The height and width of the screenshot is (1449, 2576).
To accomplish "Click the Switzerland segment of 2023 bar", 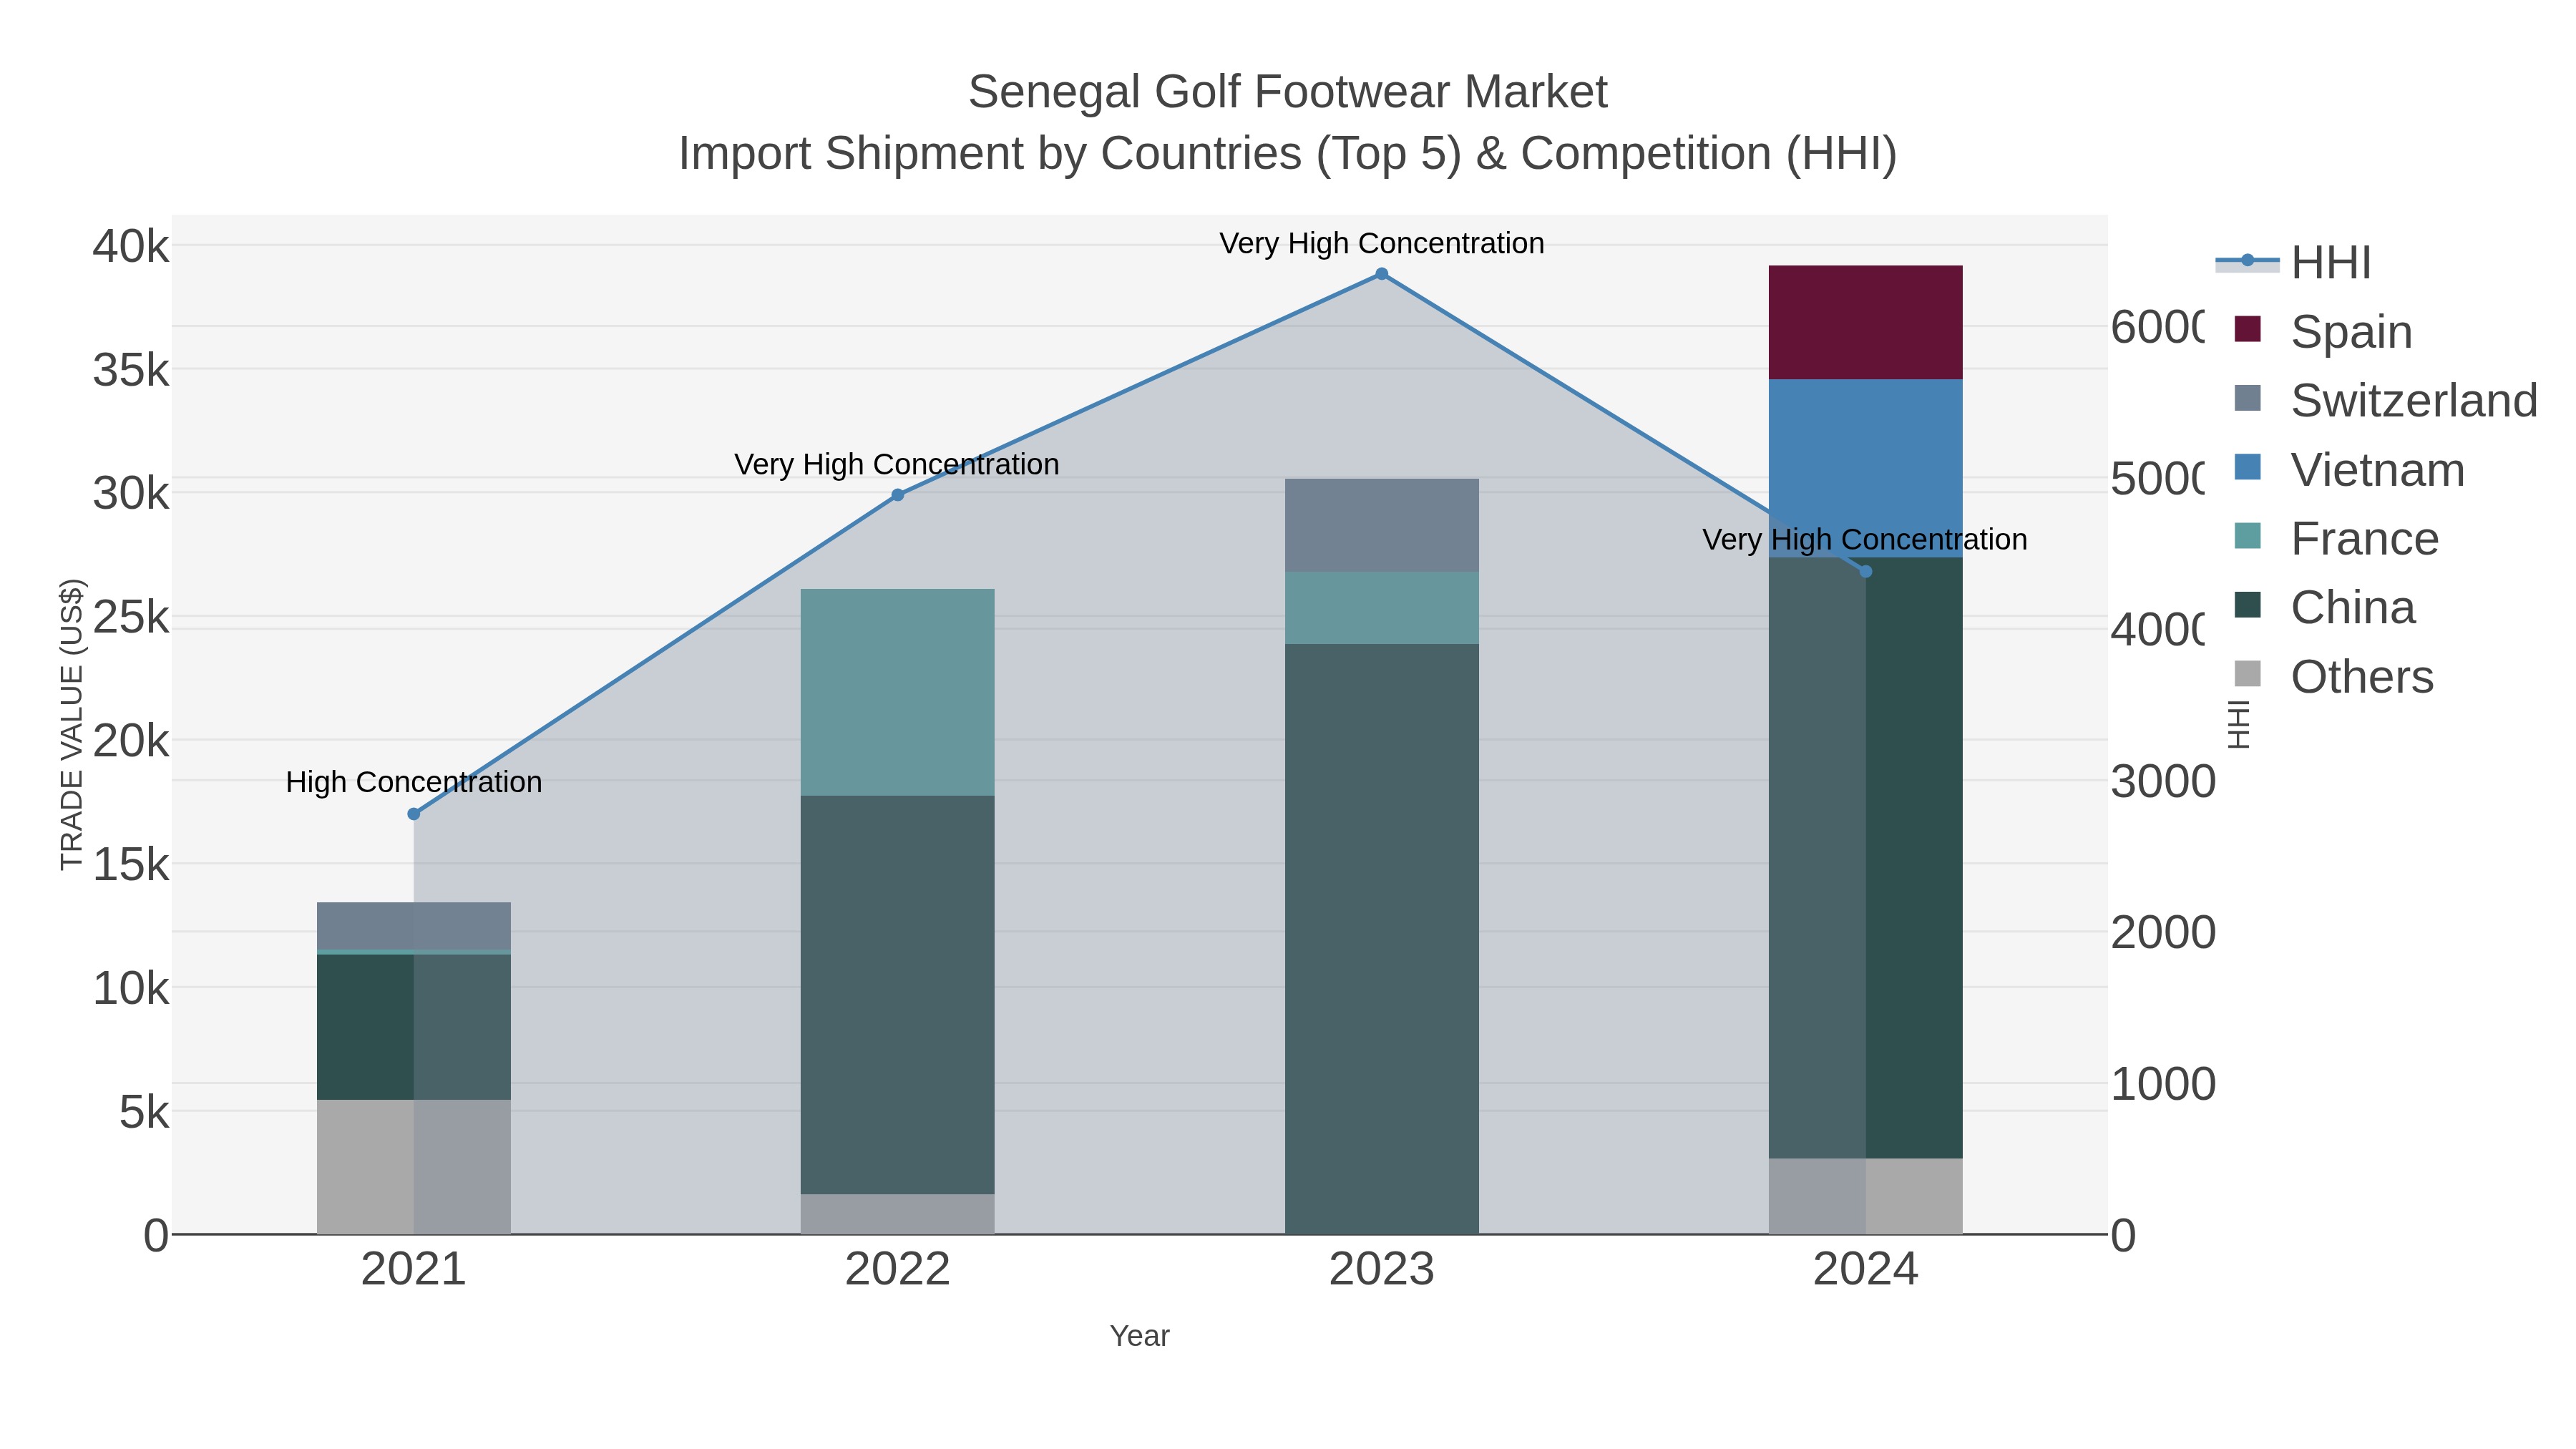I will pos(1382,525).
